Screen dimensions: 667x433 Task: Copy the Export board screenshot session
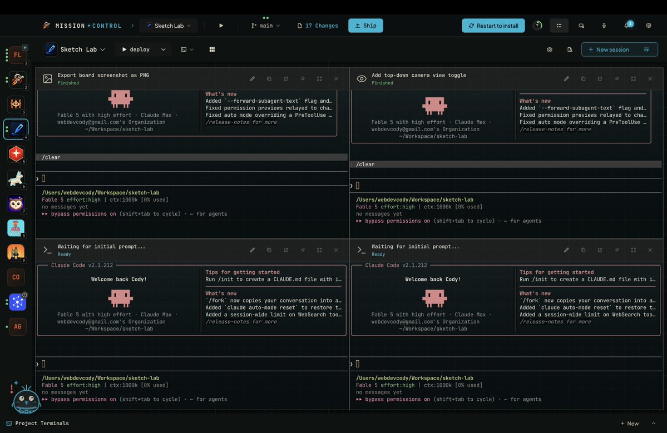[269, 78]
